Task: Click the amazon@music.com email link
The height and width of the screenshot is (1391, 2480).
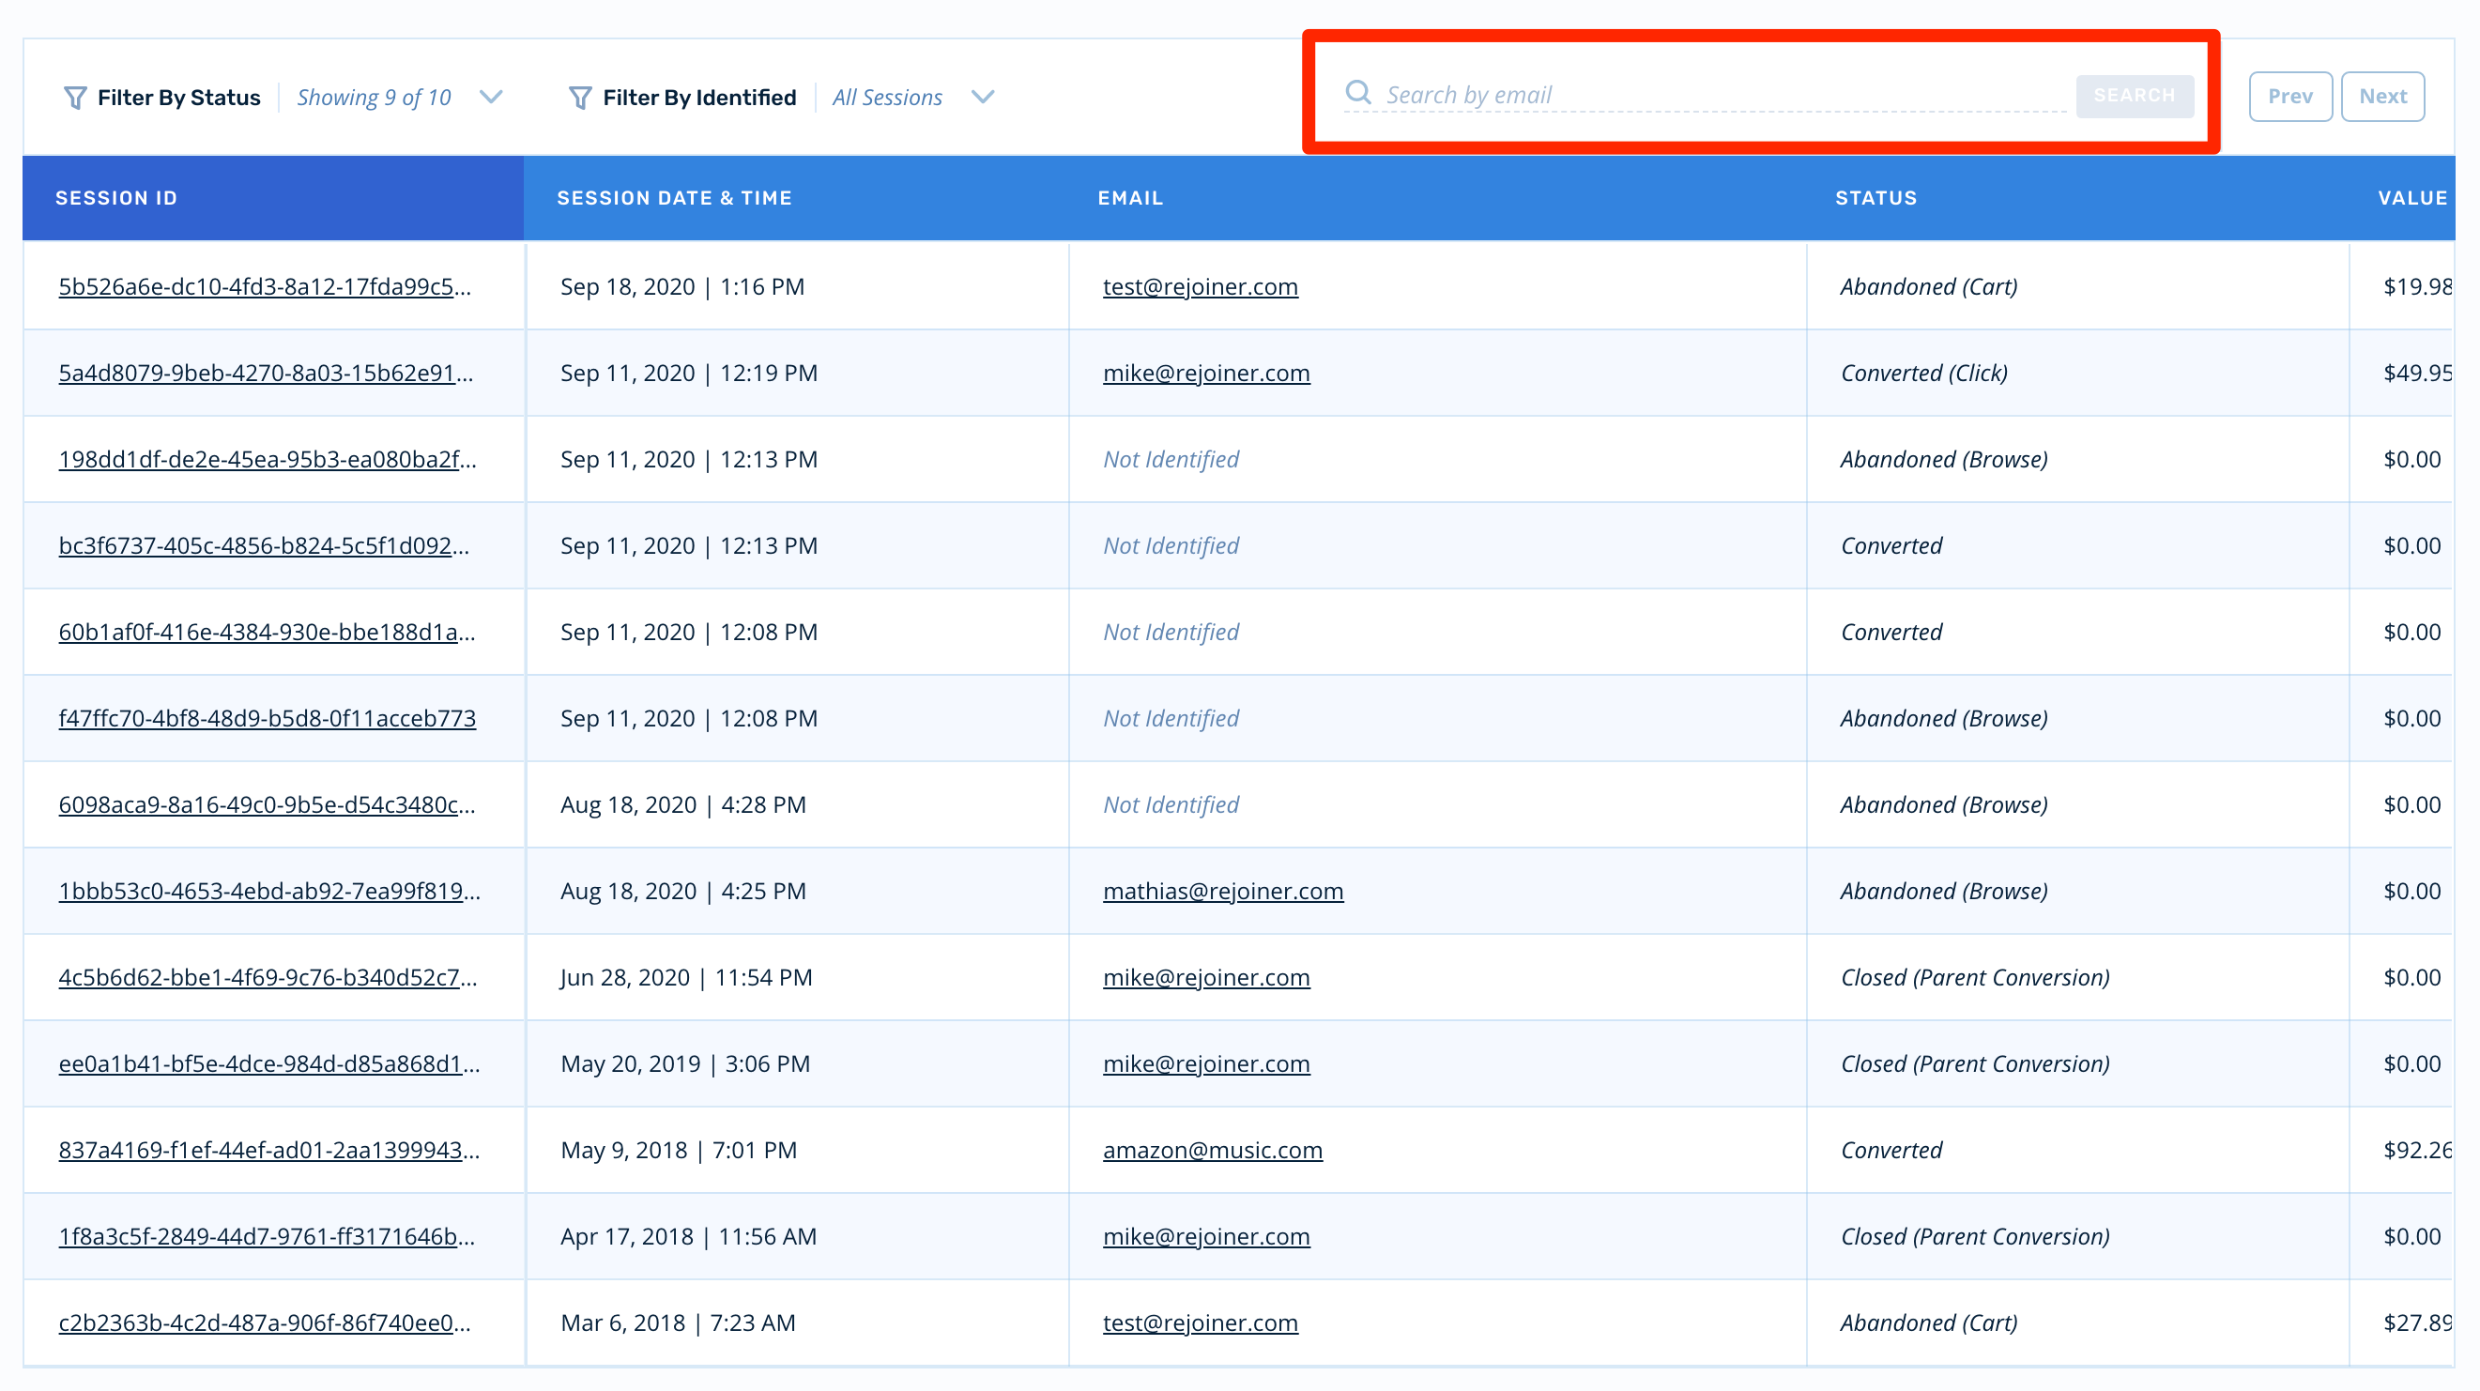Action: point(1212,1151)
